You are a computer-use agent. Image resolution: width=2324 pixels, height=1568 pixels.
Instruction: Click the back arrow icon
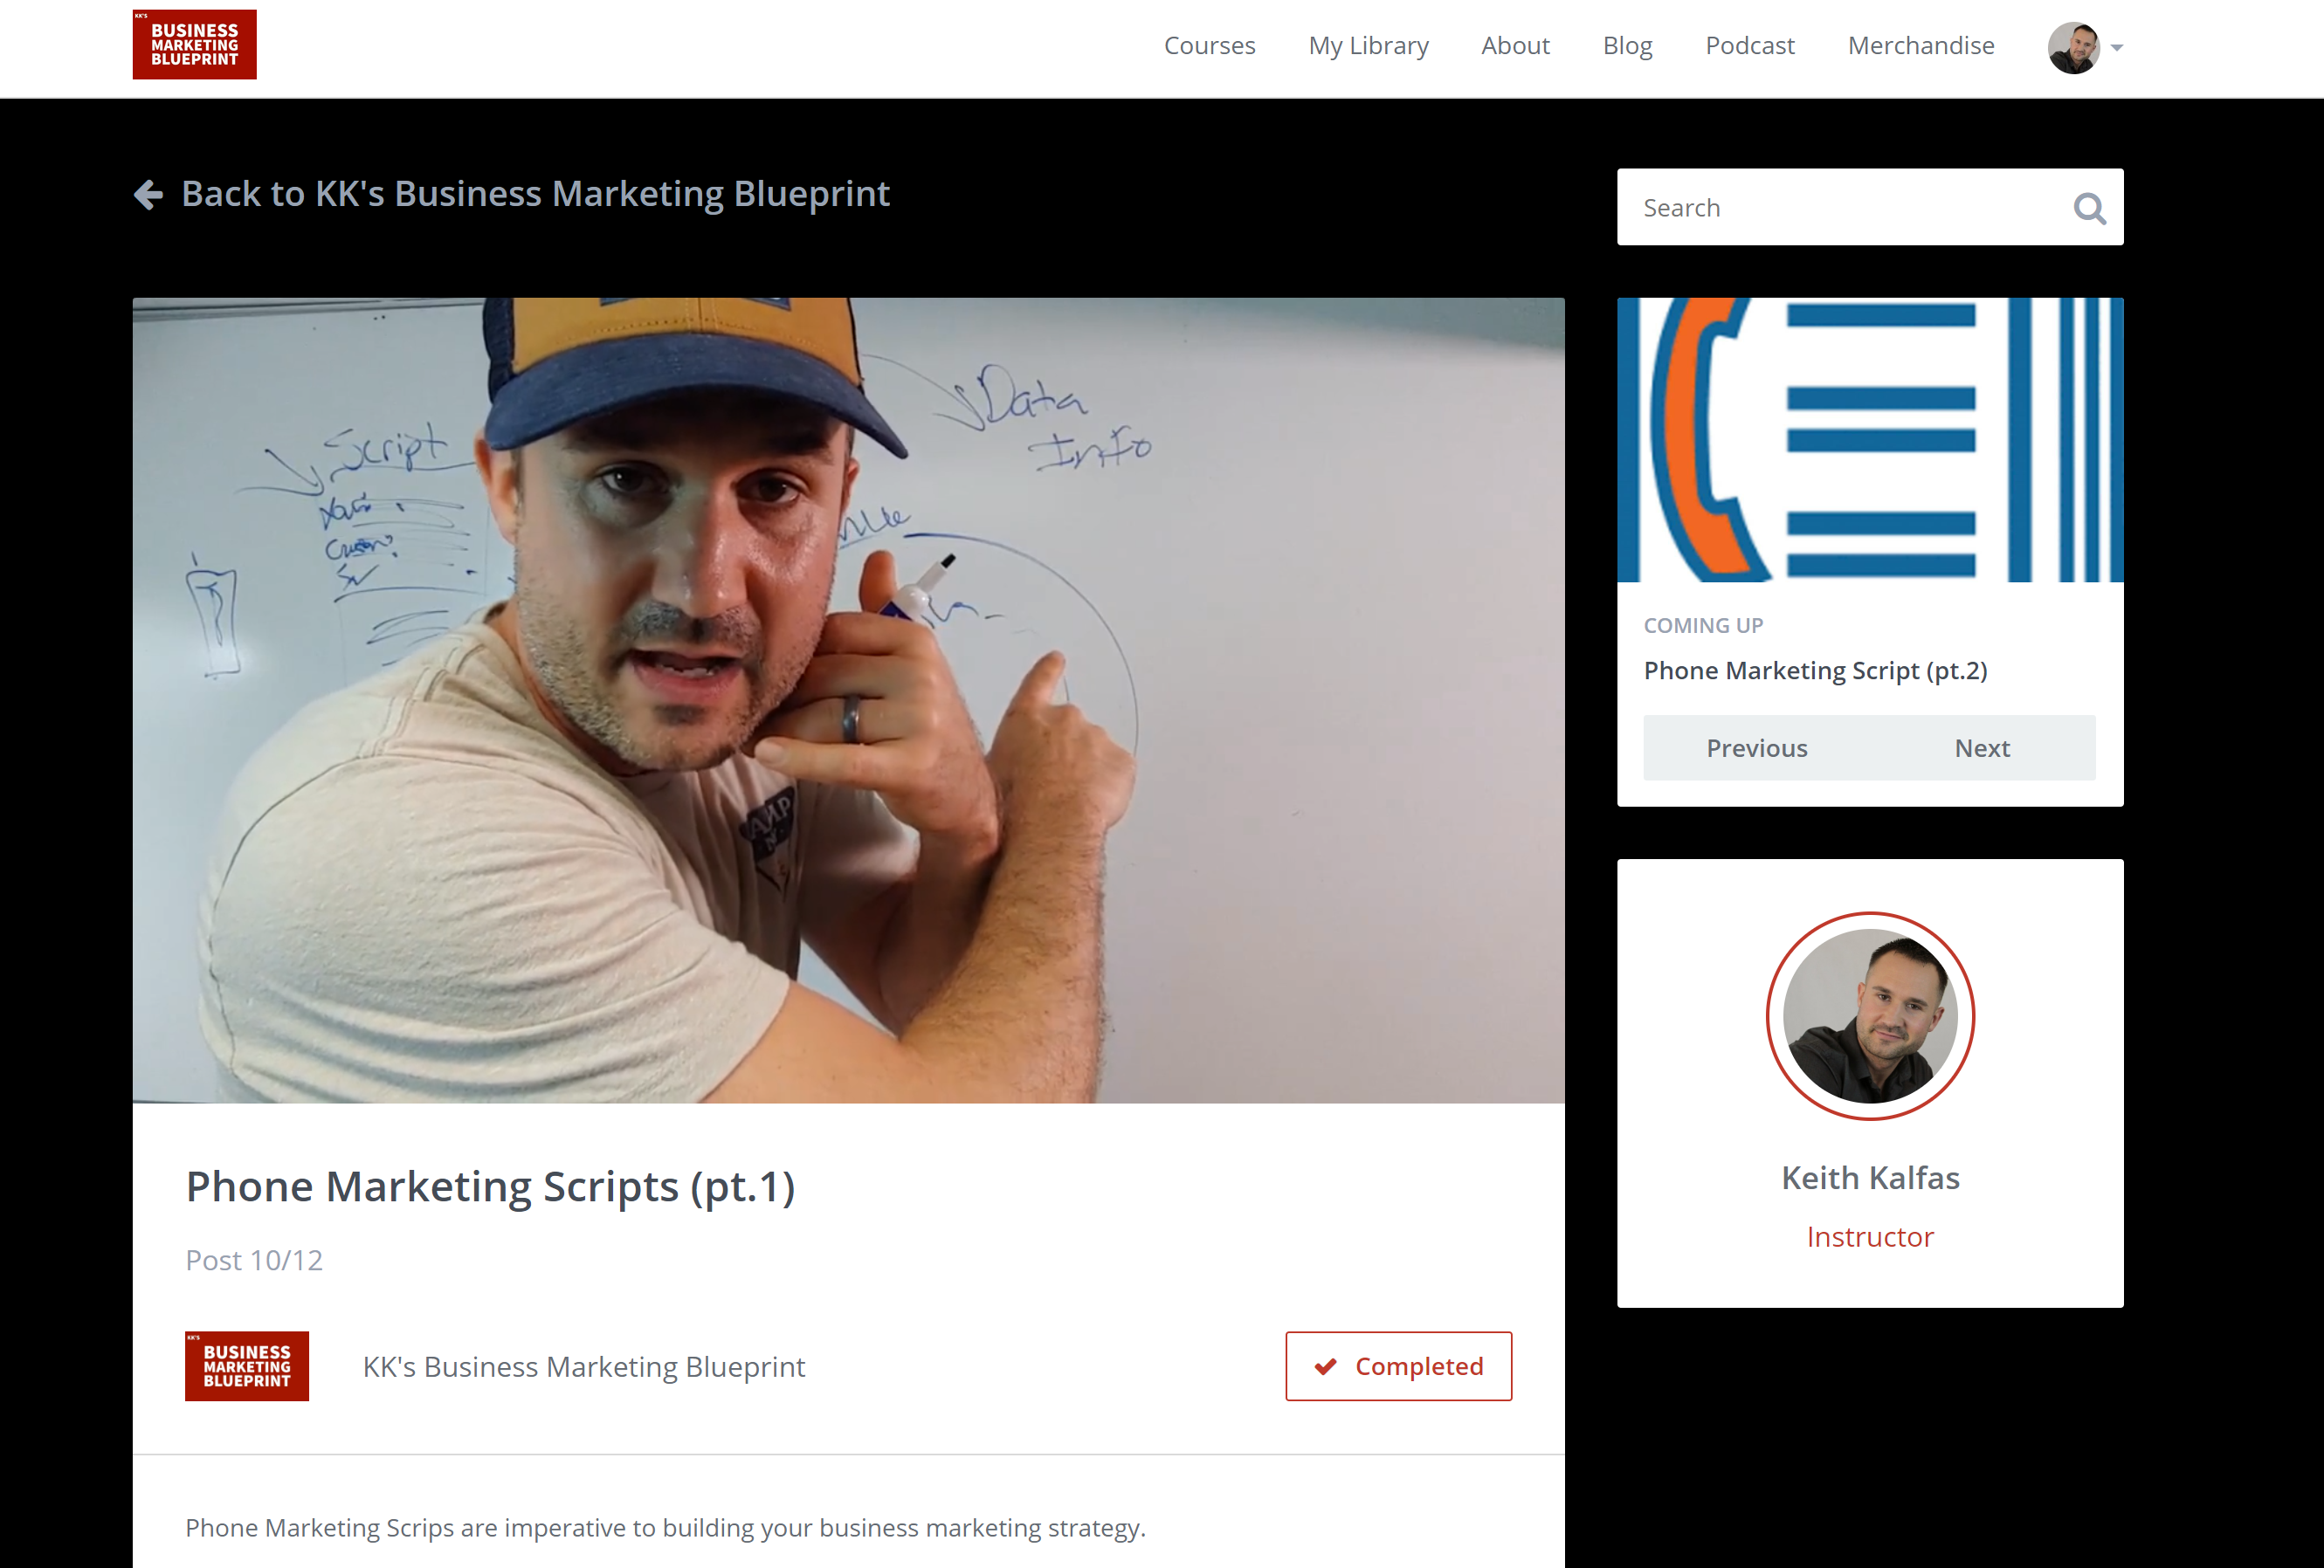click(x=148, y=195)
